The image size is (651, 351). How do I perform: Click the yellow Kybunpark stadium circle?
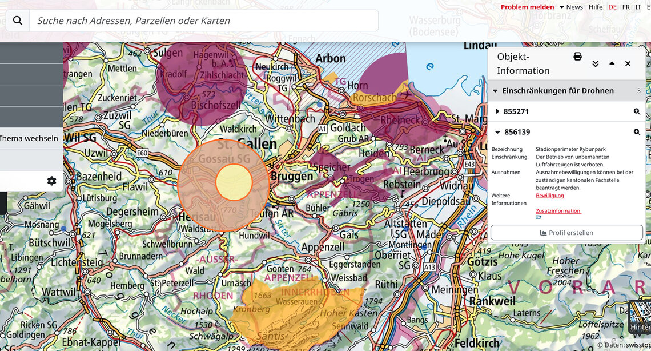pyautogui.click(x=234, y=182)
